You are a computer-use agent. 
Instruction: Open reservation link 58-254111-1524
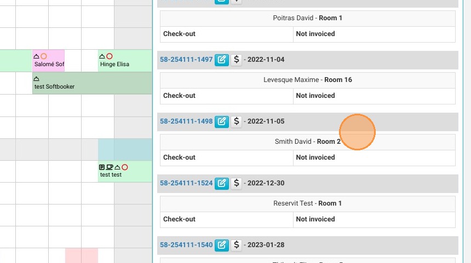tap(186, 183)
